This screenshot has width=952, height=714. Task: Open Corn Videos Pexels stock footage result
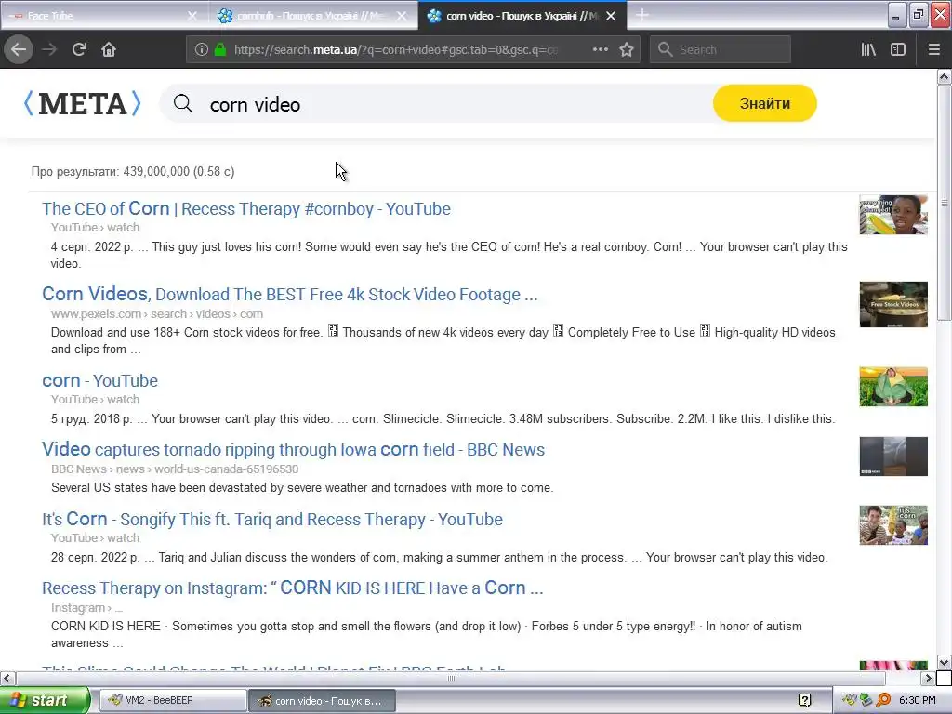coord(290,294)
